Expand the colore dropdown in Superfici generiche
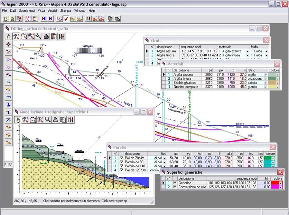289x215 pixels. point(280,183)
